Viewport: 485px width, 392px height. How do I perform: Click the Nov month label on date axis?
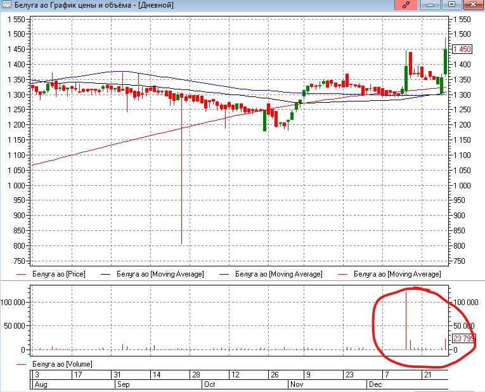[297, 384]
